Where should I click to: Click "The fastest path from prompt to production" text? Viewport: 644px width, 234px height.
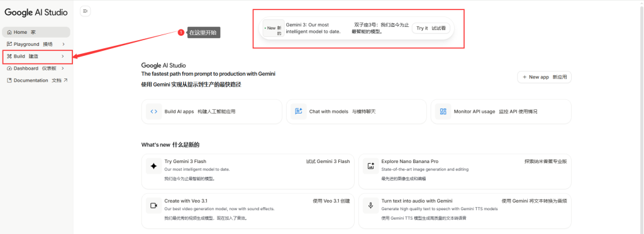click(208, 74)
